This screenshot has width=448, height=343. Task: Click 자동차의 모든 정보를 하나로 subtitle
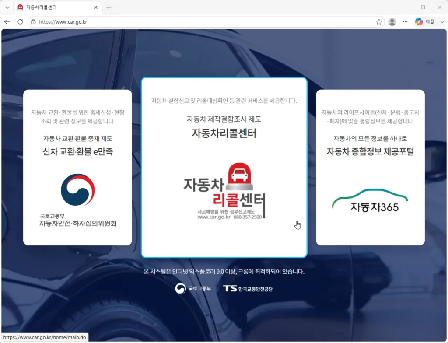point(370,139)
